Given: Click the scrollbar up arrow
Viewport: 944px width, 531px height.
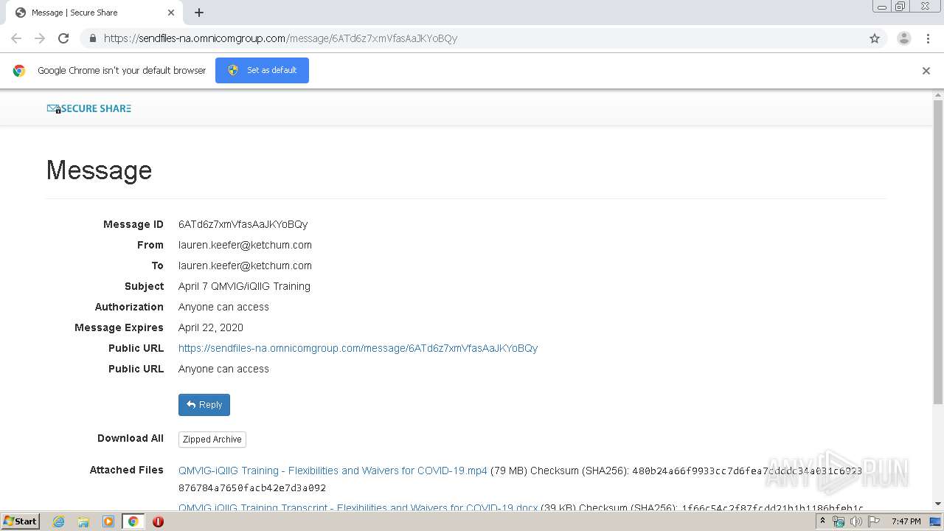Looking at the screenshot, I should point(938,94).
